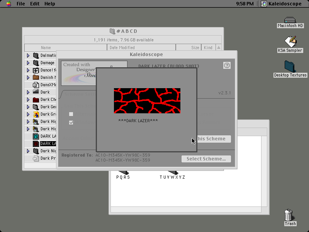The height and width of the screenshot is (232, 309).
Task: Expand the Dark Ch folder triangle
Action: pos(28,100)
